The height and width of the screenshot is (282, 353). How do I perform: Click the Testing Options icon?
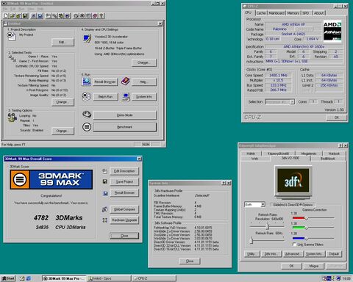coord(12,117)
